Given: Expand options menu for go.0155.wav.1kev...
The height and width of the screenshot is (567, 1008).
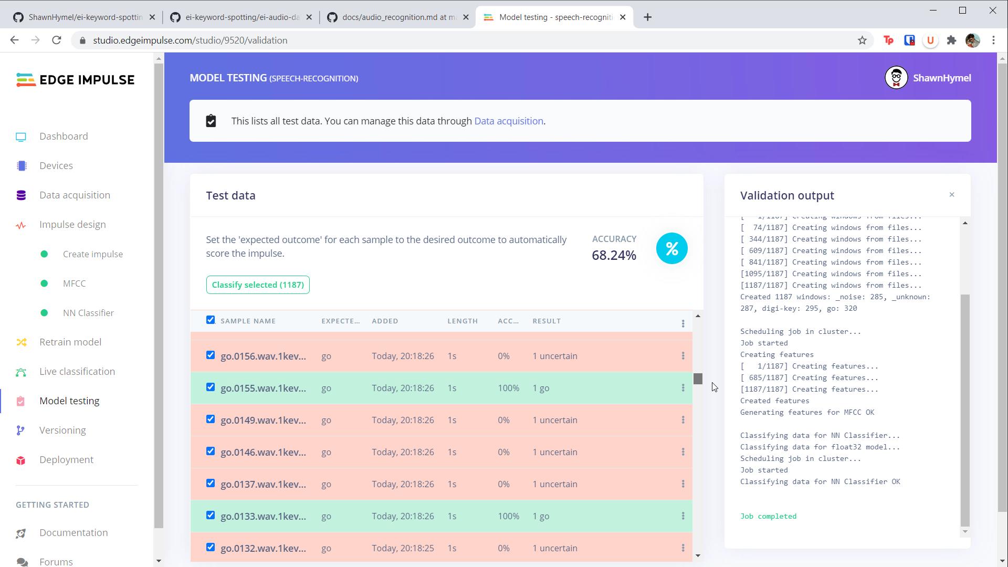Looking at the screenshot, I should coord(684,387).
